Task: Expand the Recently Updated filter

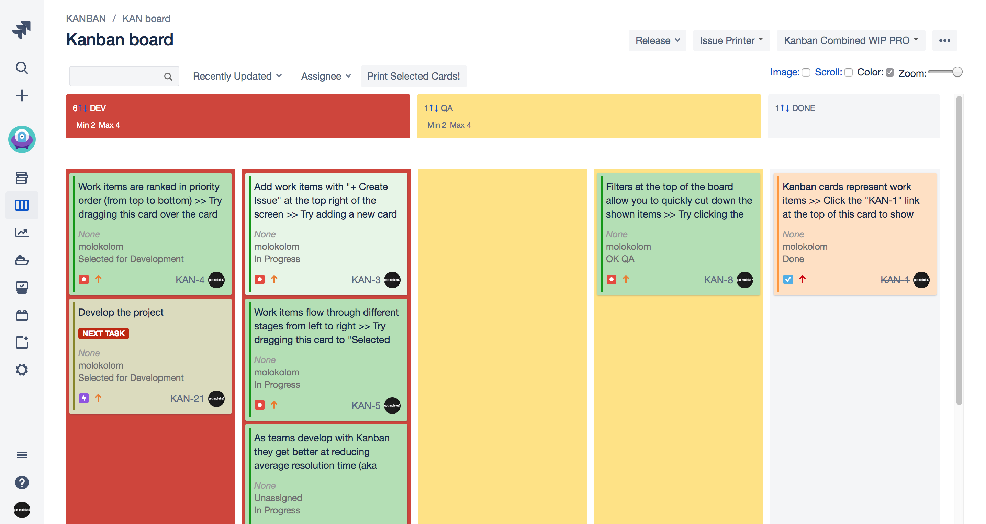Action: point(237,76)
